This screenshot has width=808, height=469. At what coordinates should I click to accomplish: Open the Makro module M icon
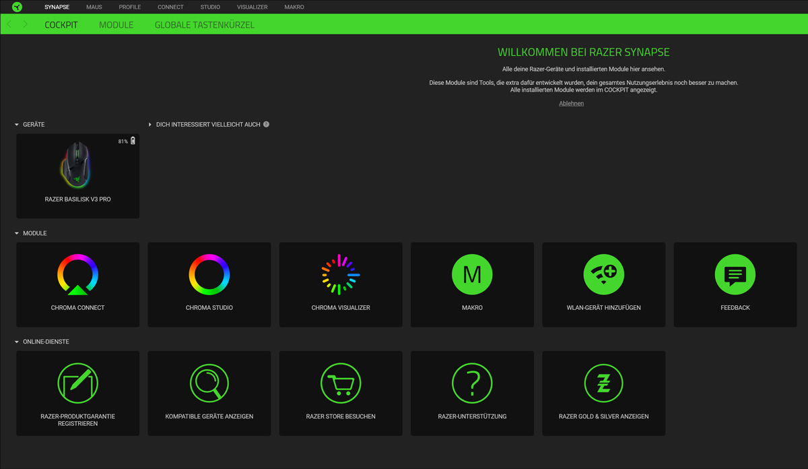(x=472, y=275)
